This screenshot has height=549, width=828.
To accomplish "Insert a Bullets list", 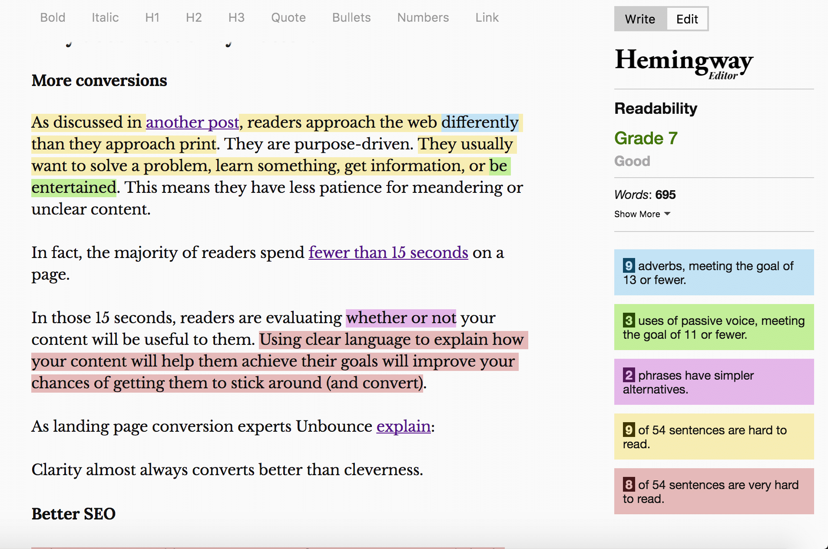I will point(351,18).
